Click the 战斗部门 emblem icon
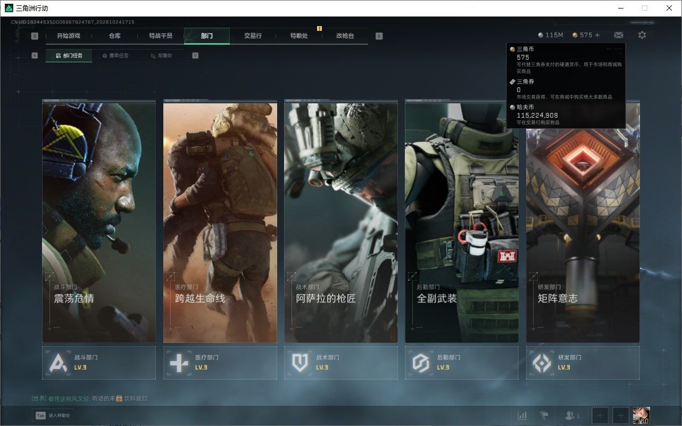Viewport: 682px width, 426px height. (58, 363)
